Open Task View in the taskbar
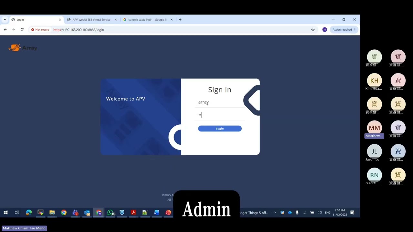 click(x=17, y=213)
